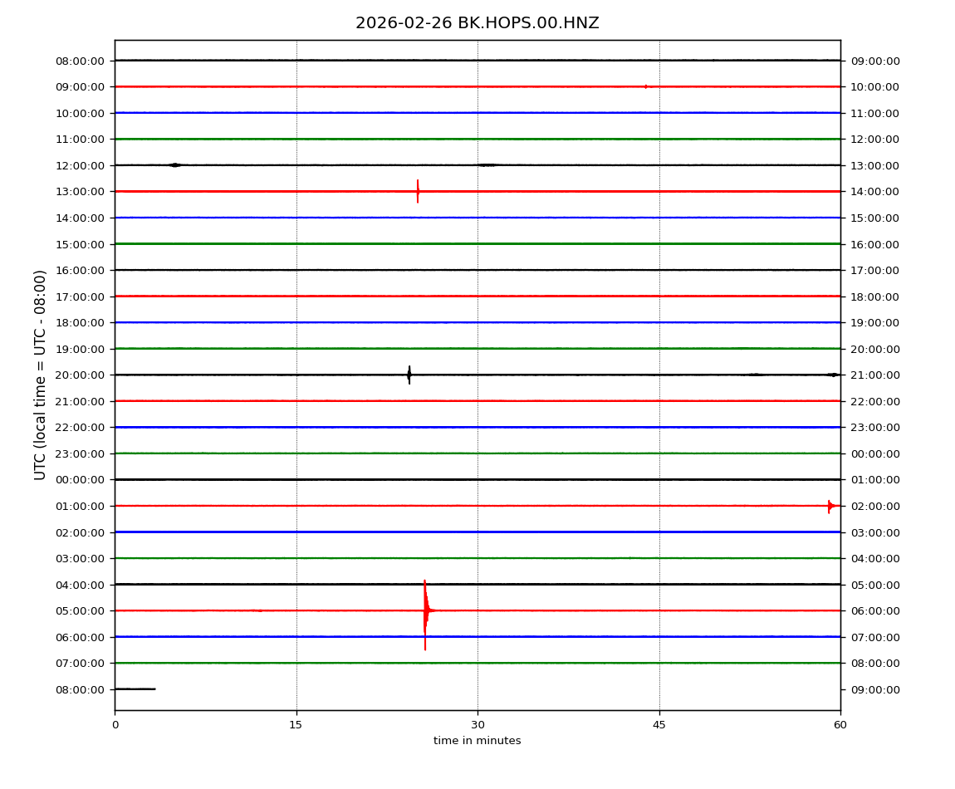Viewport: 955px width, 789px height.
Task: Select the red event ending the 01:00:00 trace
Action: point(830,506)
